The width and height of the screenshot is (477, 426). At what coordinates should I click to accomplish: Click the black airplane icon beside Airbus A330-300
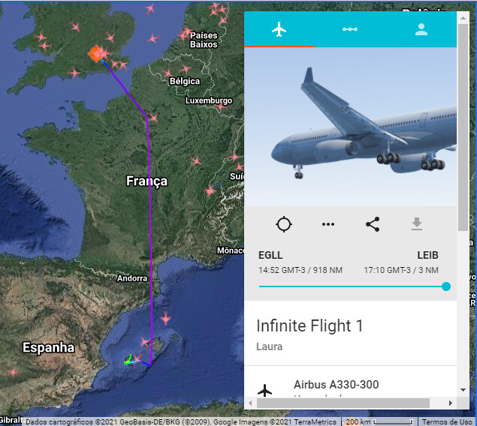coord(264,391)
